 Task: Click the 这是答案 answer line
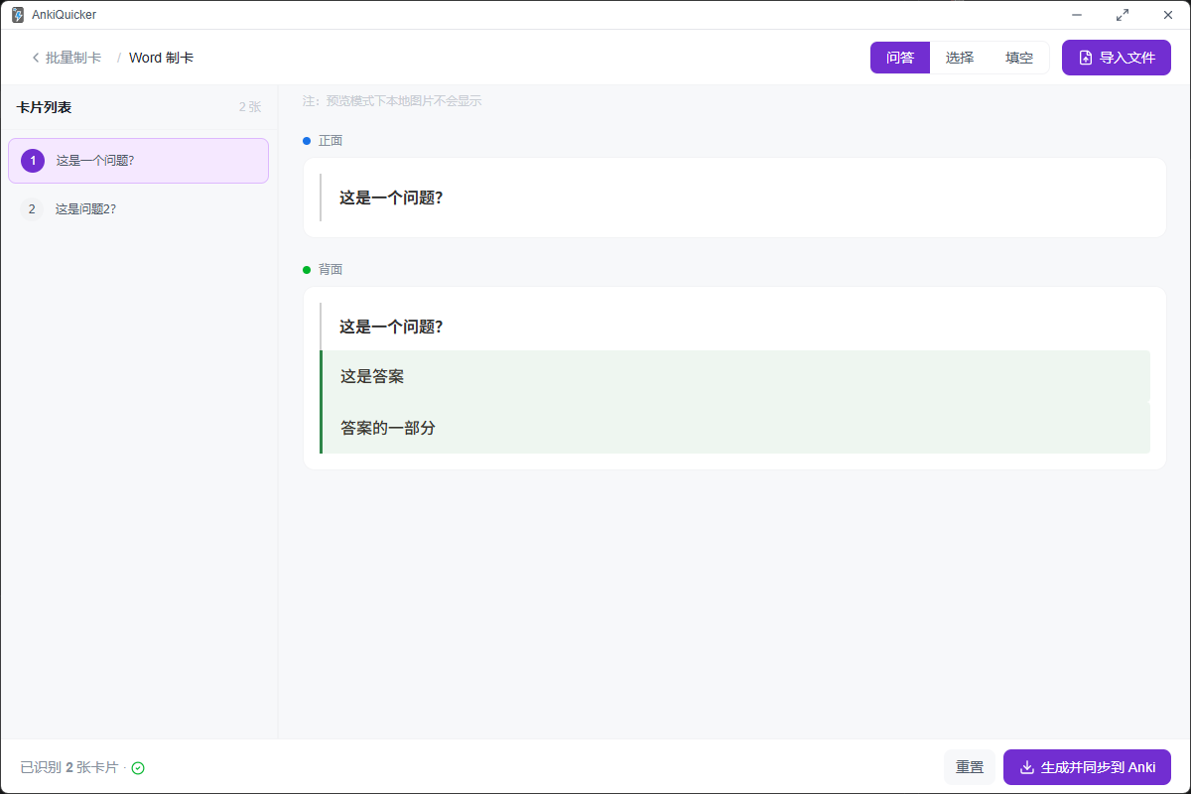(x=734, y=376)
